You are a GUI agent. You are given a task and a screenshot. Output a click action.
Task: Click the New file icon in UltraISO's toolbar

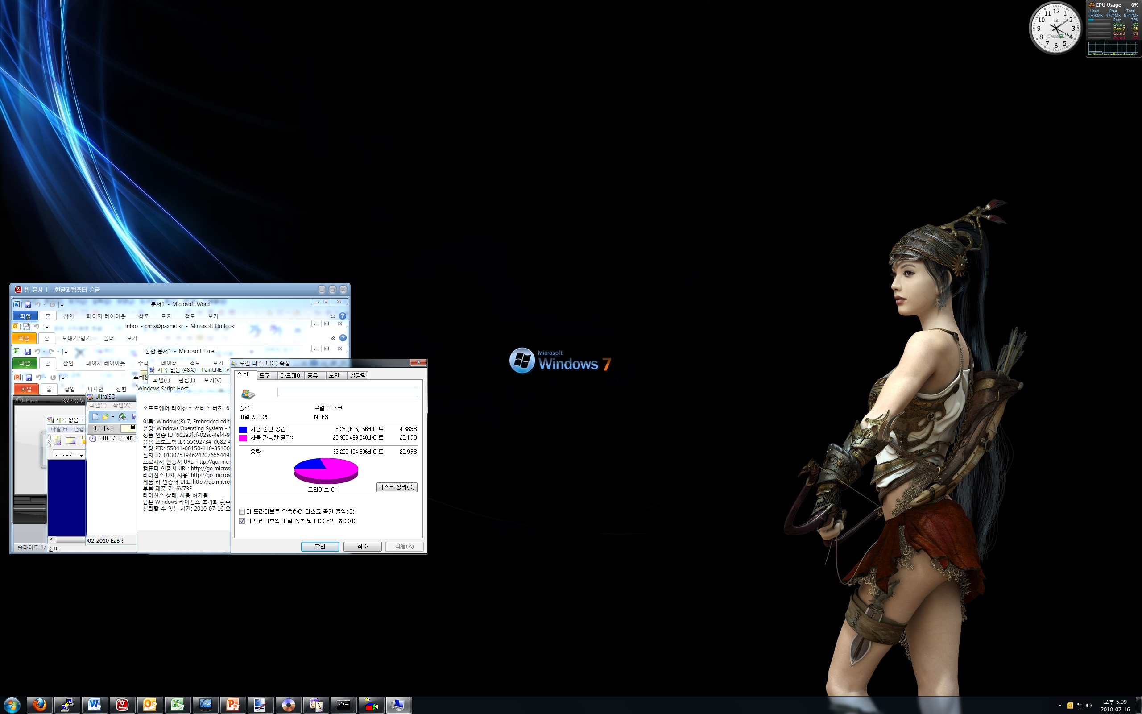pos(95,416)
